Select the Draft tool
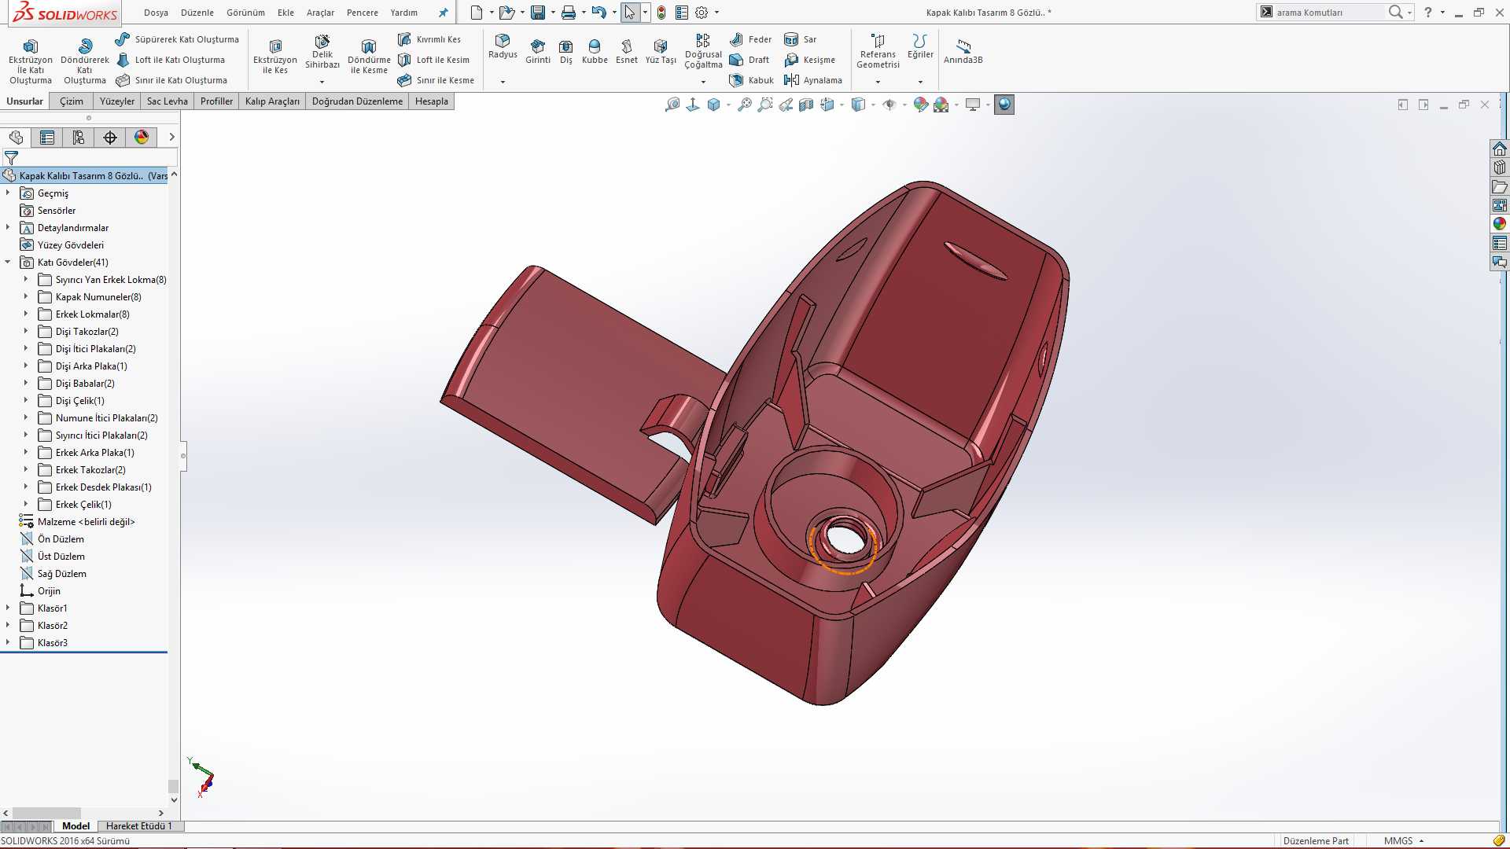 749,60
